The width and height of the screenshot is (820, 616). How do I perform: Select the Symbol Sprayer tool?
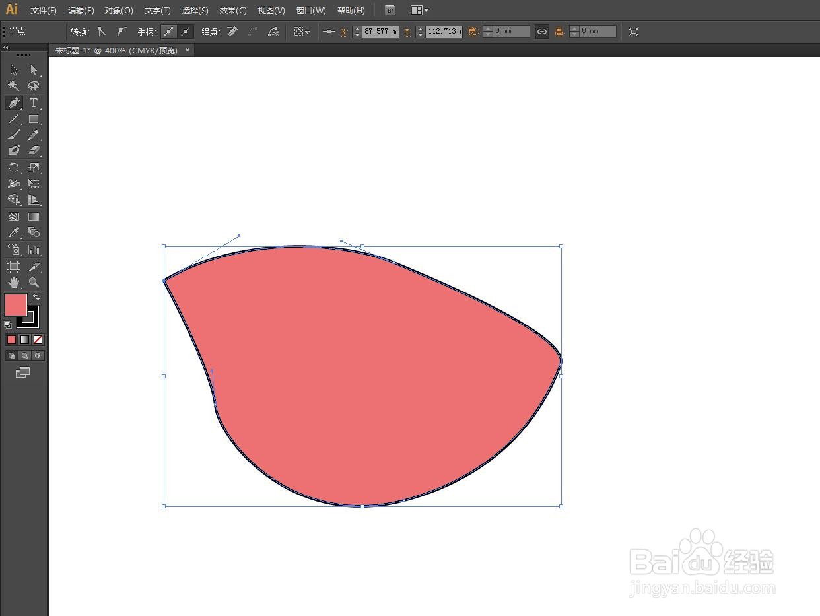coord(14,250)
